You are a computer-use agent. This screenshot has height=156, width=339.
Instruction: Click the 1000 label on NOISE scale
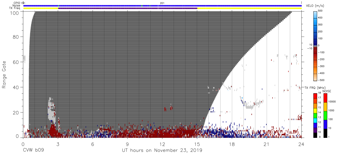(x=331, y=110)
